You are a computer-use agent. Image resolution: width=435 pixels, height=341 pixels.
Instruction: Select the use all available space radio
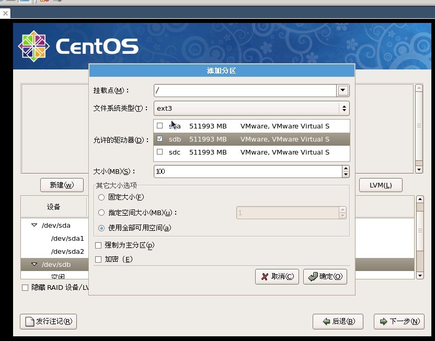pyautogui.click(x=101, y=228)
